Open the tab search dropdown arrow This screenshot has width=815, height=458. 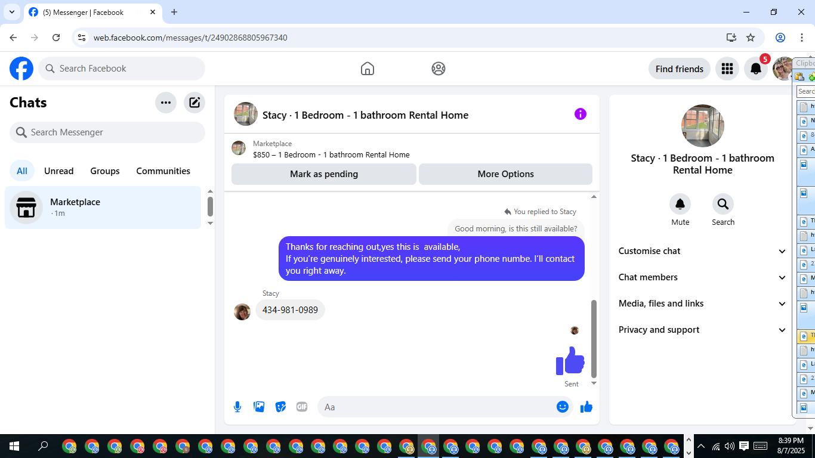(x=11, y=12)
